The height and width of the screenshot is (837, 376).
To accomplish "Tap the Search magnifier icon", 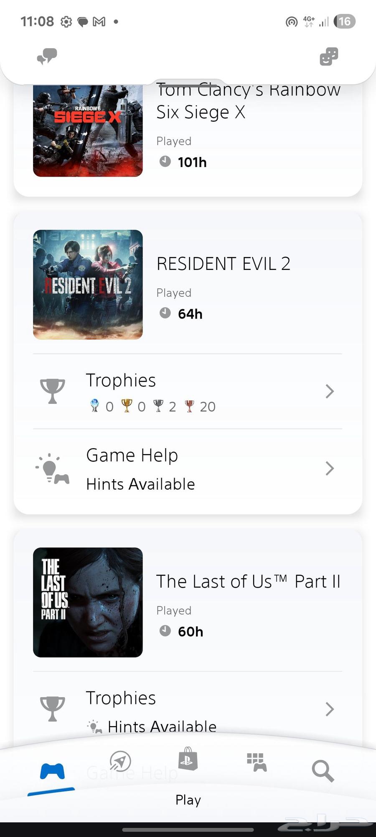I will click(323, 770).
